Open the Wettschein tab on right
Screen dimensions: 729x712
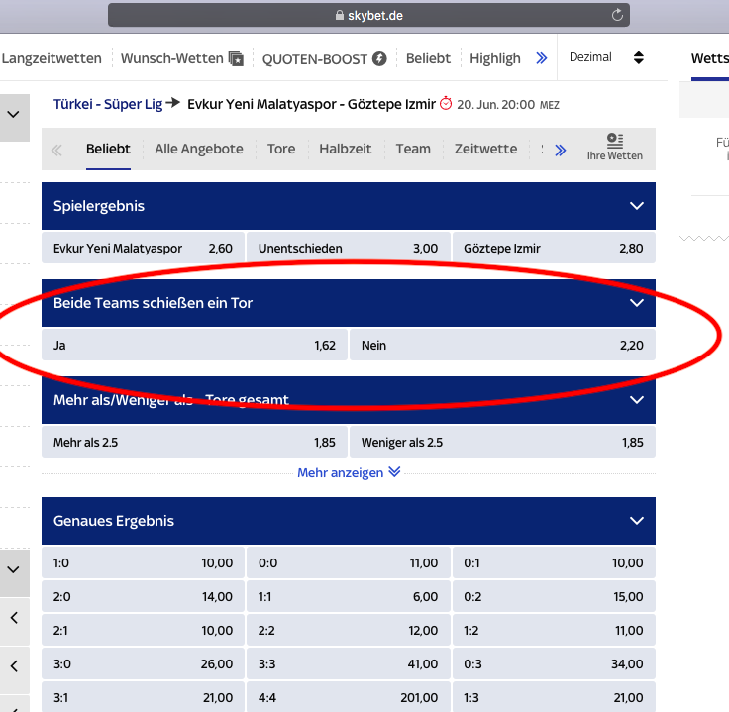(x=710, y=58)
